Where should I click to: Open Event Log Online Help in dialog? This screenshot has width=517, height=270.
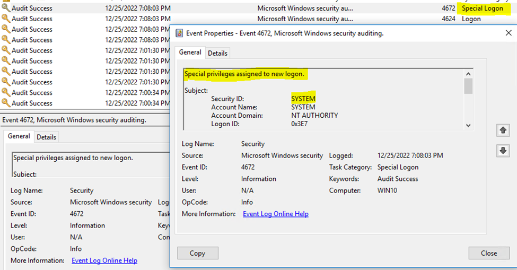point(276,214)
